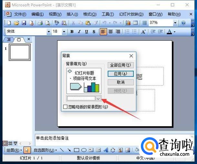Click 全部应用(T) button in the dialog

[x=120, y=65]
